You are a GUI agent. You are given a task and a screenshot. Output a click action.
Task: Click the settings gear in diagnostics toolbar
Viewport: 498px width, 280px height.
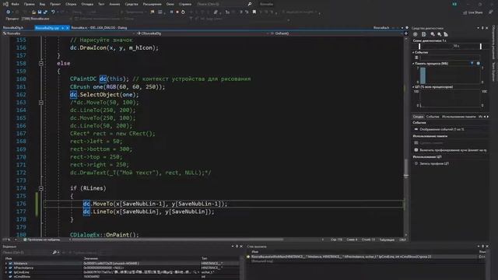click(x=415, y=34)
